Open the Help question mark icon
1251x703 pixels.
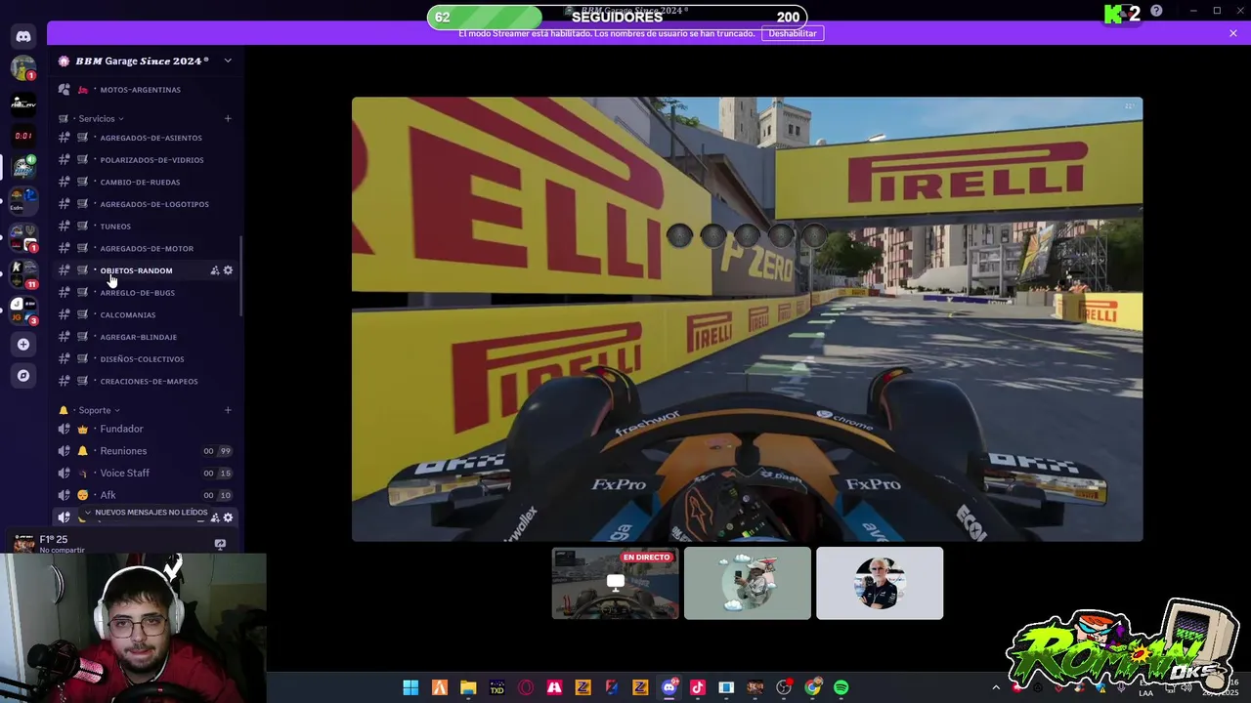pyautogui.click(x=1156, y=11)
